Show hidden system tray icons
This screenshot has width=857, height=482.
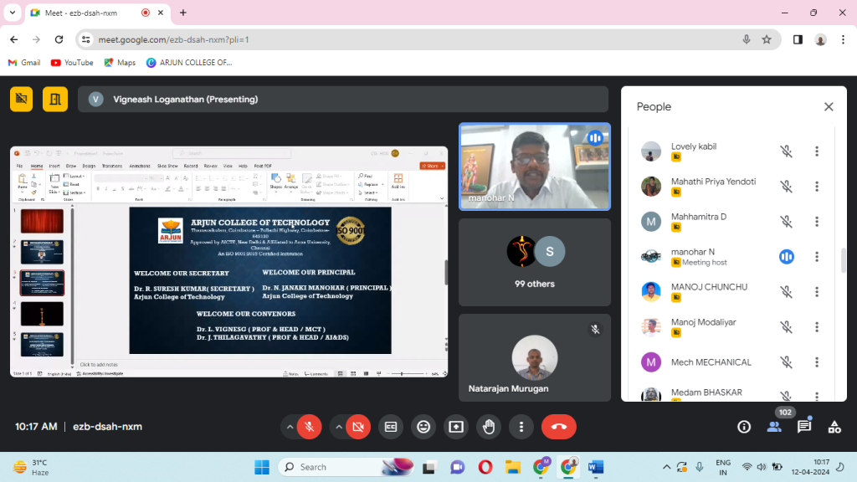pos(666,467)
